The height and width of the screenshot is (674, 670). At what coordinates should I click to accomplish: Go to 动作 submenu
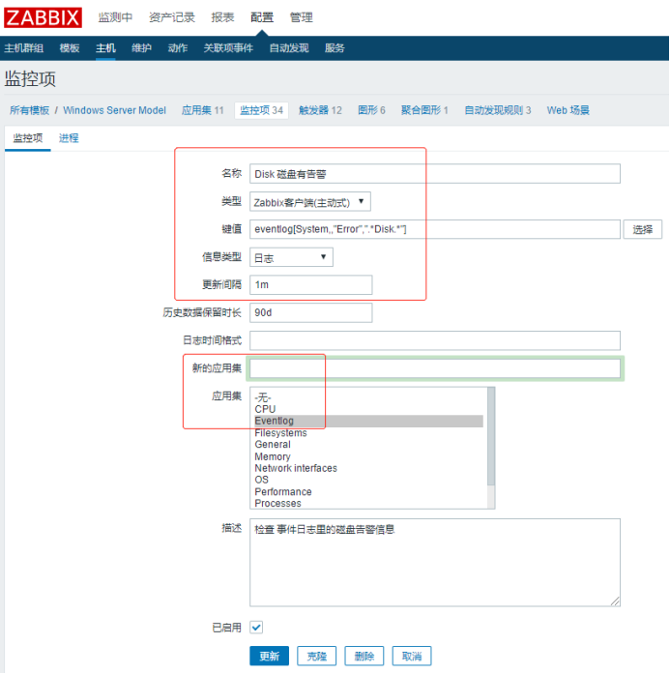click(178, 48)
